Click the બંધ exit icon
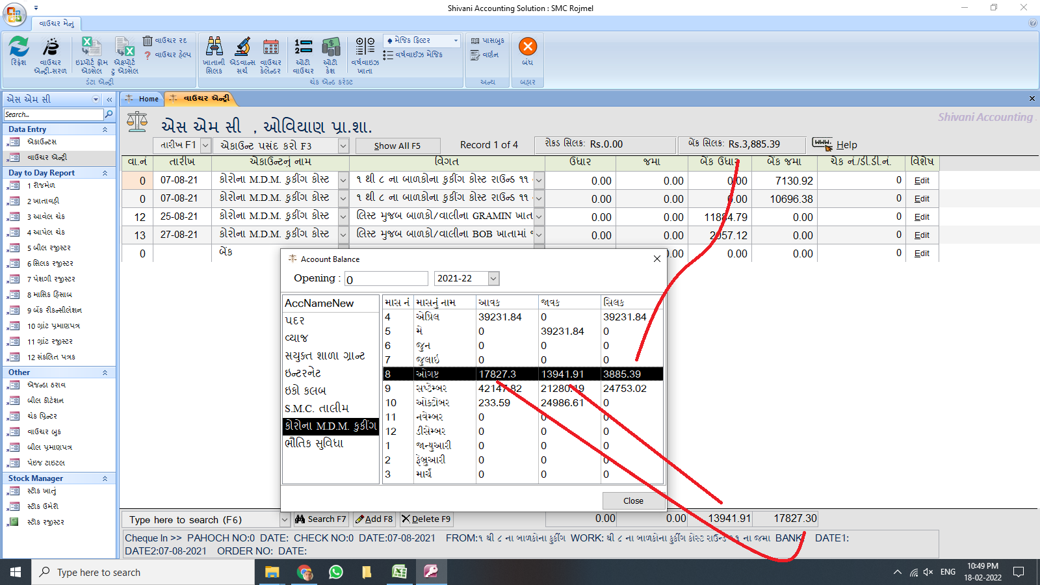The height and width of the screenshot is (585, 1040). click(x=527, y=47)
